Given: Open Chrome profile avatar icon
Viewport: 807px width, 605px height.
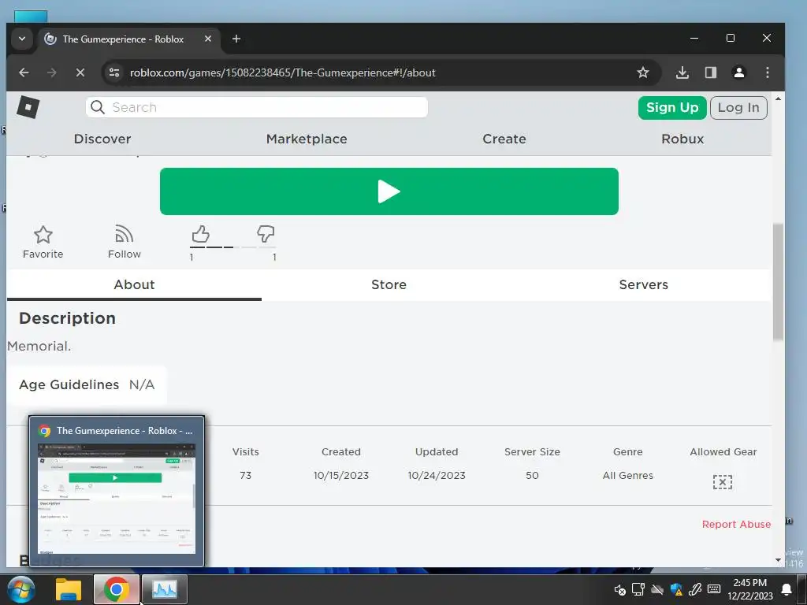Looking at the screenshot, I should pyautogui.click(x=739, y=72).
